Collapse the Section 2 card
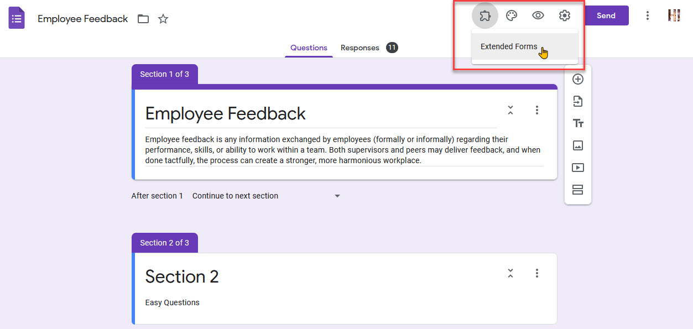Viewport: 693px width, 329px height. click(510, 273)
